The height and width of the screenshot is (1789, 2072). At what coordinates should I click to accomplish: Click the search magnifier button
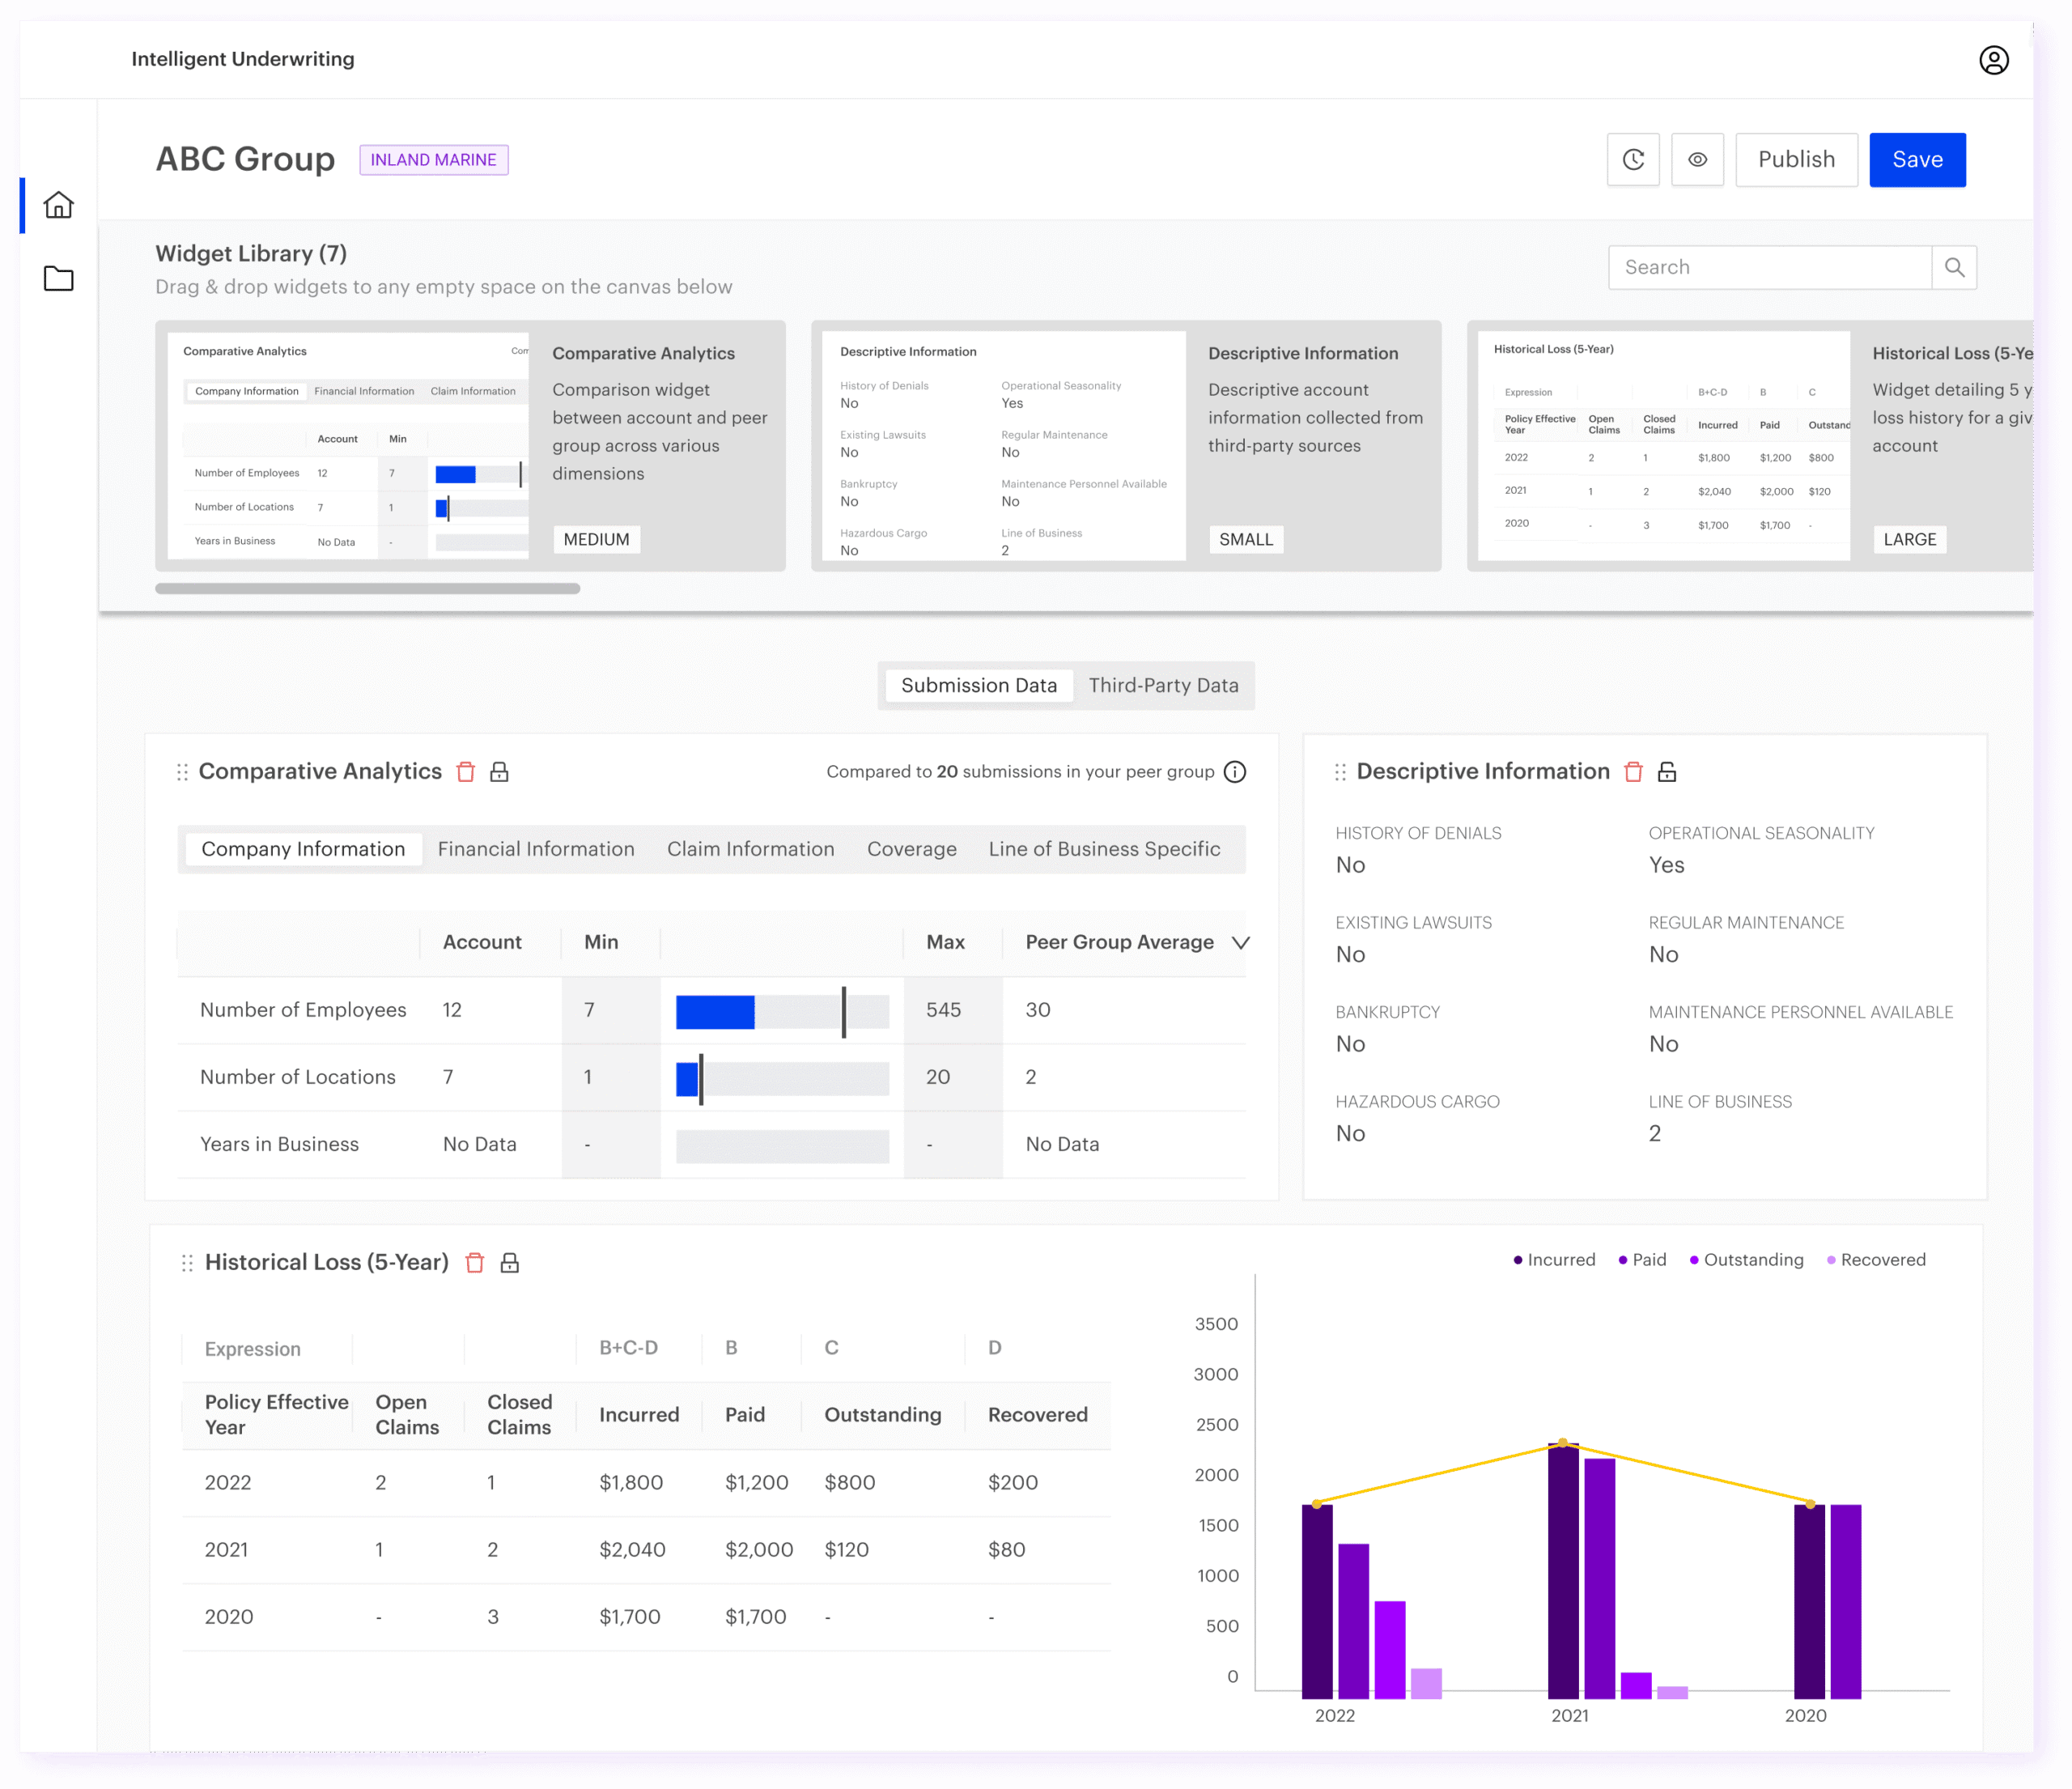click(x=1954, y=268)
